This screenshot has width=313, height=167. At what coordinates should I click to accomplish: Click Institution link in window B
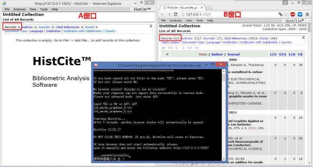pos(230,42)
